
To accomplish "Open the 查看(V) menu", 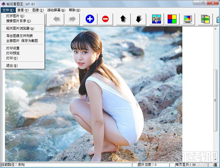I will tap(23, 10).
